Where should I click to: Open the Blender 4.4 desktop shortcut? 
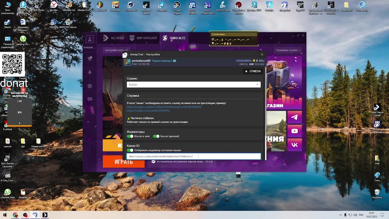[69, 7]
